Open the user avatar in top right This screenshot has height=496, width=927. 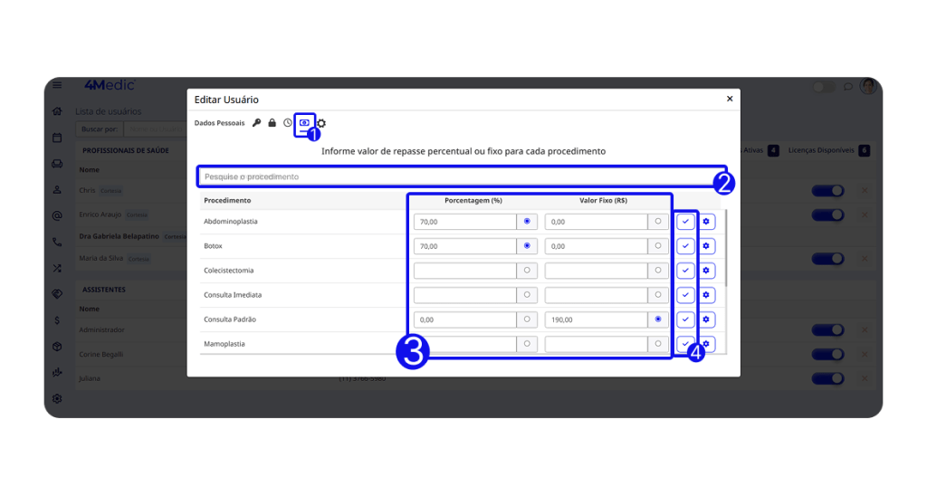(x=868, y=86)
